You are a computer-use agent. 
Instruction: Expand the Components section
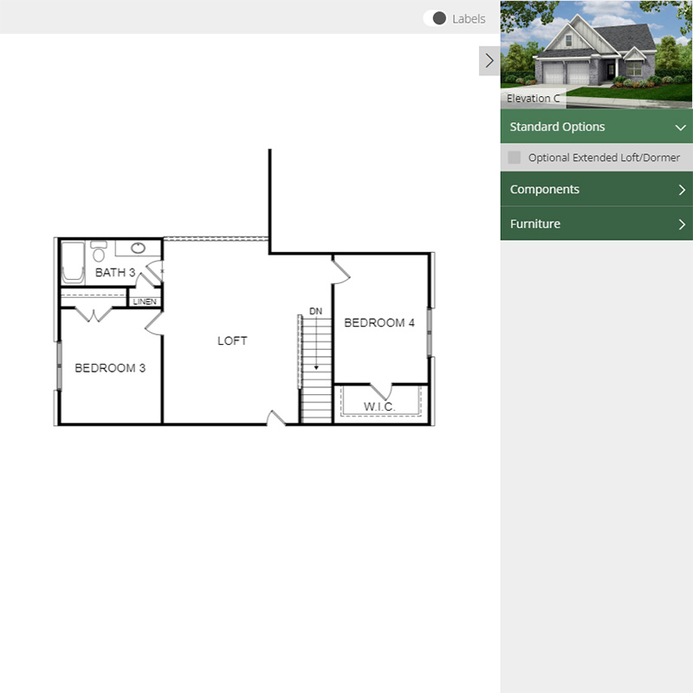tap(596, 189)
